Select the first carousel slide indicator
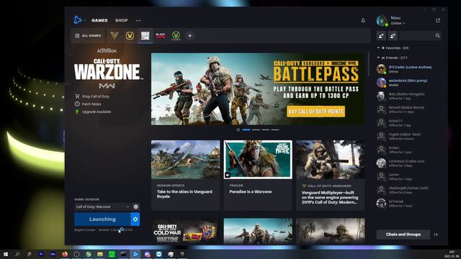This screenshot has height=259, width=461. (x=246, y=129)
